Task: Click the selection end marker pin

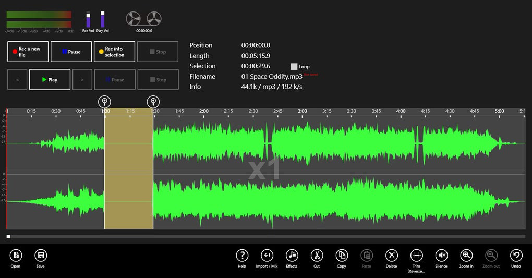Action: pos(153,101)
